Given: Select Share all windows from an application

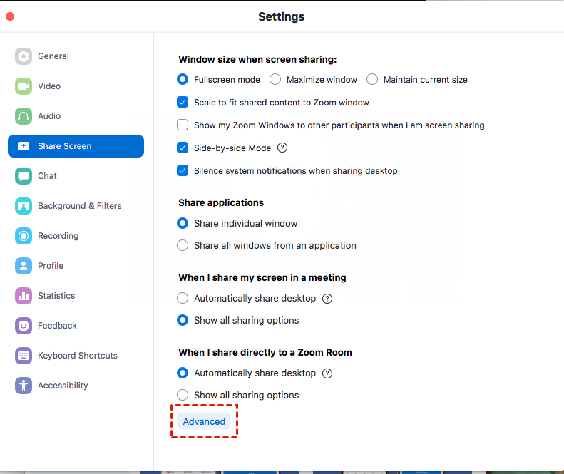Looking at the screenshot, I should tap(183, 245).
